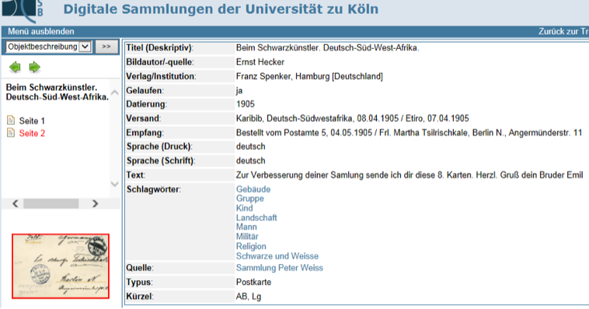The image size is (589, 309).
Task: Follow the Schwarze und Weisse keyword link
Action: pyautogui.click(x=277, y=256)
